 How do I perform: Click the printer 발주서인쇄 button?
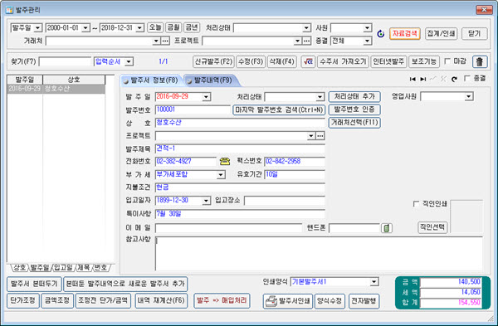288,301
